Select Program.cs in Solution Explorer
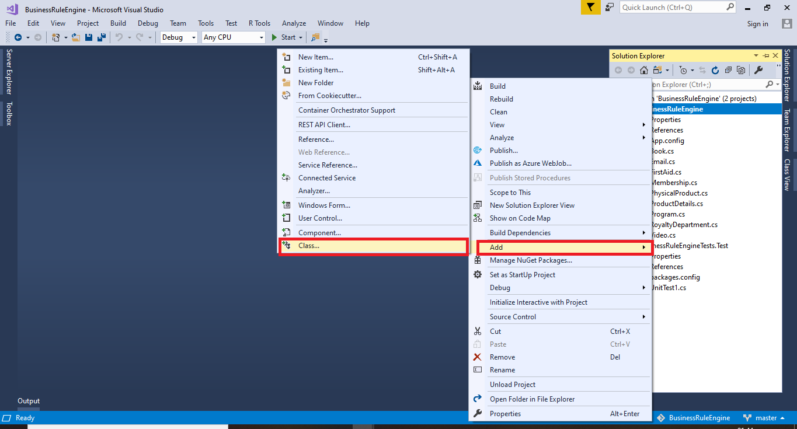Viewport: 797px width, 429px height. coord(669,214)
